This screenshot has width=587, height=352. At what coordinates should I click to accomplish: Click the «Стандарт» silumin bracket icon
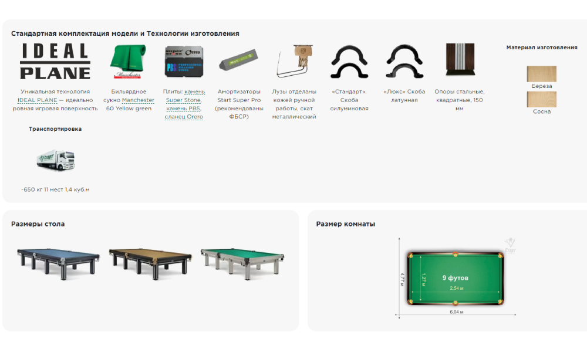pos(349,62)
